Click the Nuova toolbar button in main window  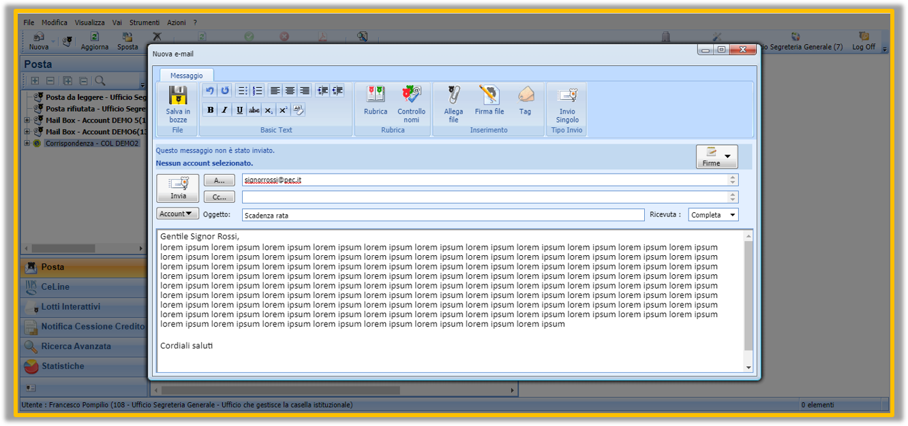[x=39, y=42]
